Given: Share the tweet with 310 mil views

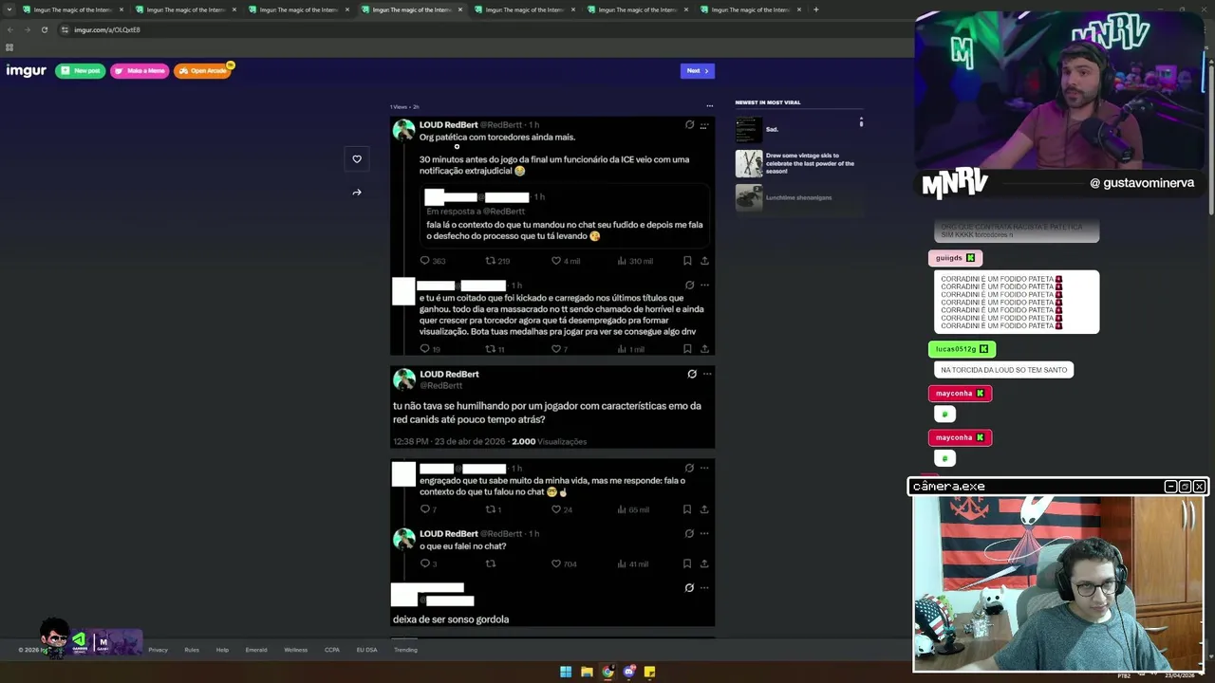Looking at the screenshot, I should coord(704,261).
